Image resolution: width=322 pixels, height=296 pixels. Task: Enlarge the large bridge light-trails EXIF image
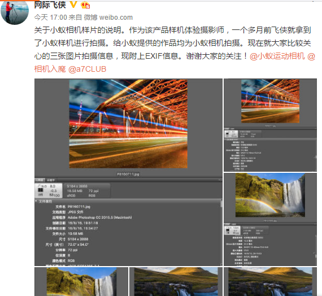point(128,172)
